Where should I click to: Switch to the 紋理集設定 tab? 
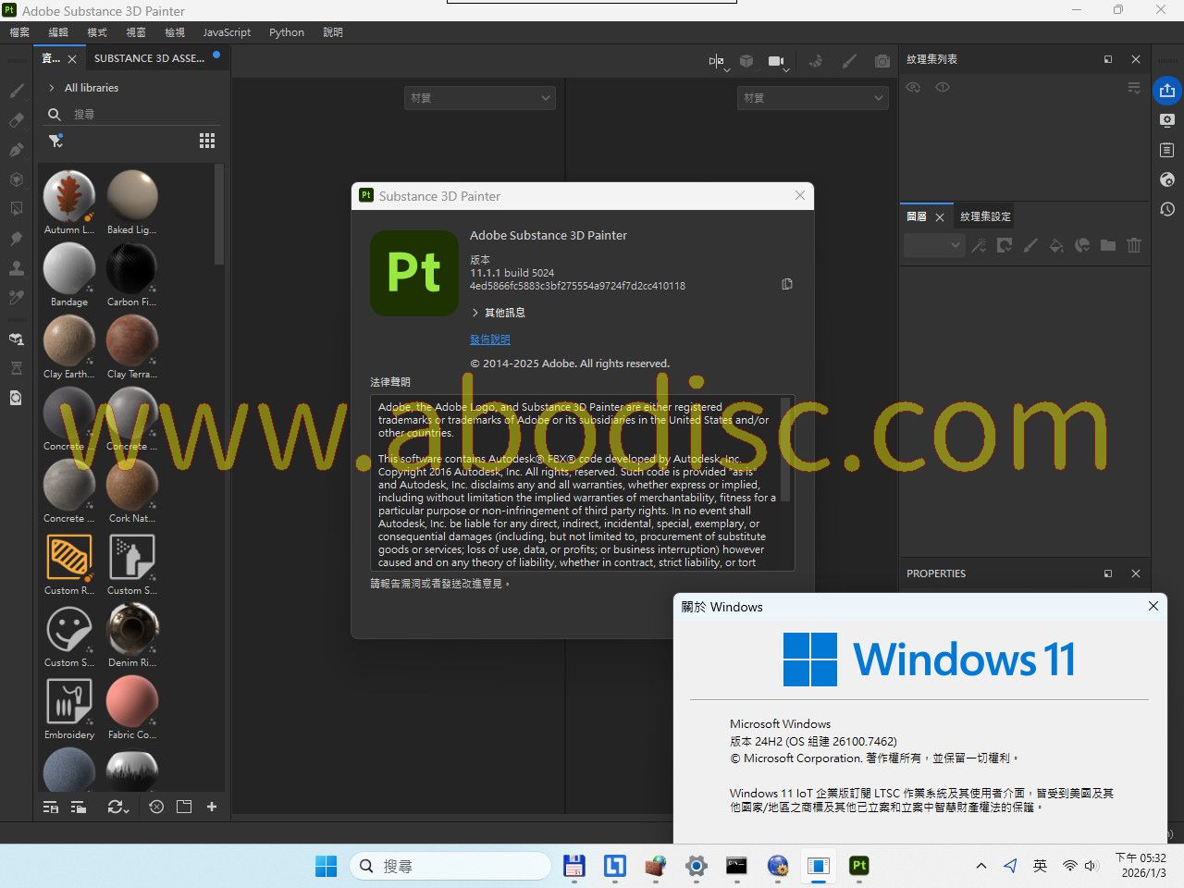click(985, 216)
